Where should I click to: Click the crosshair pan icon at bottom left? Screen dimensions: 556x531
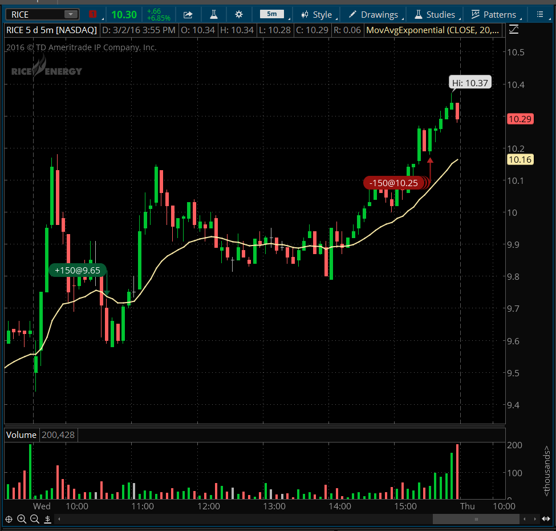[9, 519]
